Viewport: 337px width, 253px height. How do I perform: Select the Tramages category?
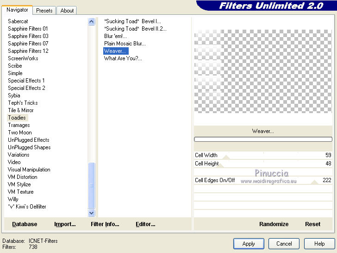click(19, 125)
